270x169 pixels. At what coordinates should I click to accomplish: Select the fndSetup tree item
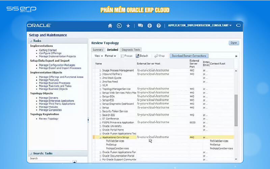point(111,145)
